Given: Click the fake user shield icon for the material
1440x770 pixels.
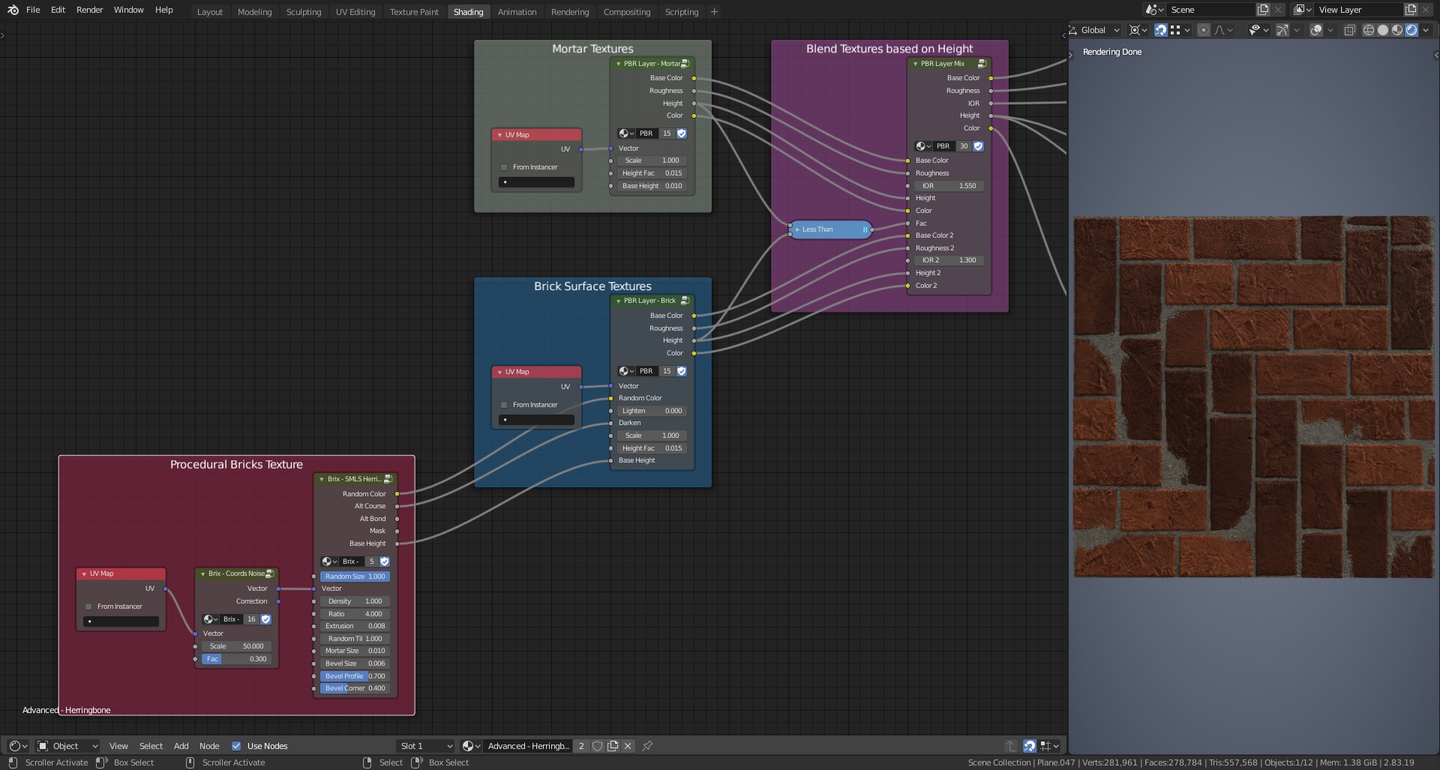Looking at the screenshot, I should click(x=598, y=746).
